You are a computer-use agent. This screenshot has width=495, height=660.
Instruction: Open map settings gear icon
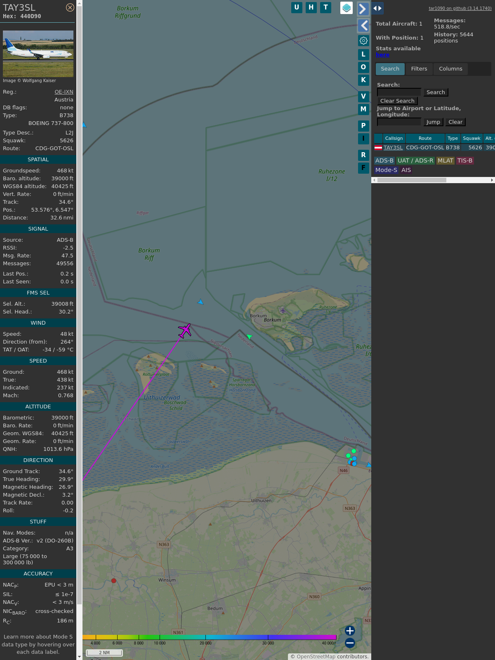click(x=363, y=40)
